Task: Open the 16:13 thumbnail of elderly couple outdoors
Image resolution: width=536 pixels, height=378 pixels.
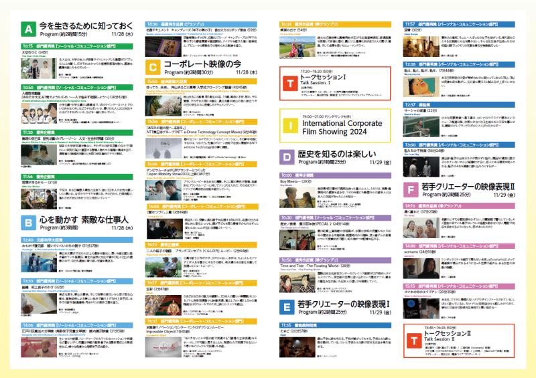Action: coord(163,267)
